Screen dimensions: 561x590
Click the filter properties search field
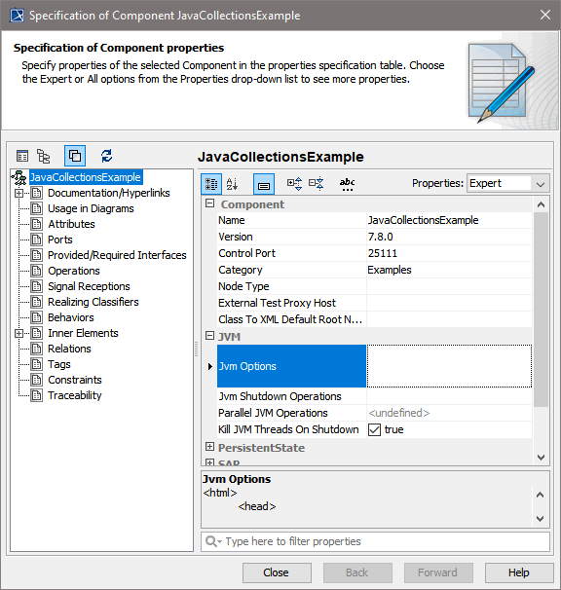(x=375, y=541)
